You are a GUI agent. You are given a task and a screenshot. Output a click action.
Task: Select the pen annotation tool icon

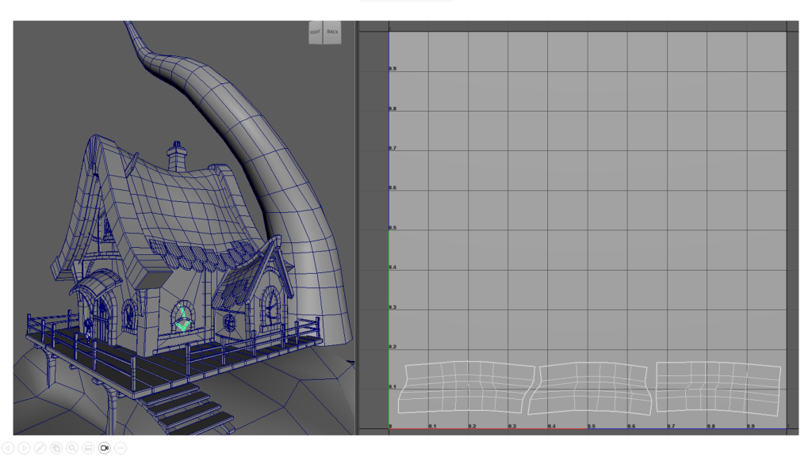(40, 448)
